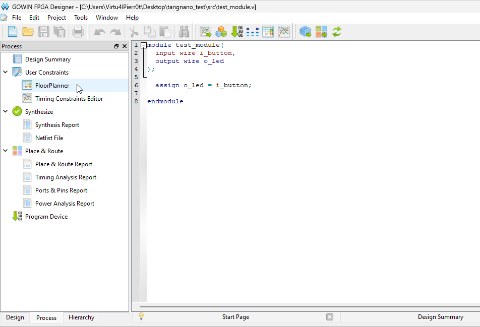The width and height of the screenshot is (480, 327).
Task: Select Program Device tree item
Action: (46, 217)
